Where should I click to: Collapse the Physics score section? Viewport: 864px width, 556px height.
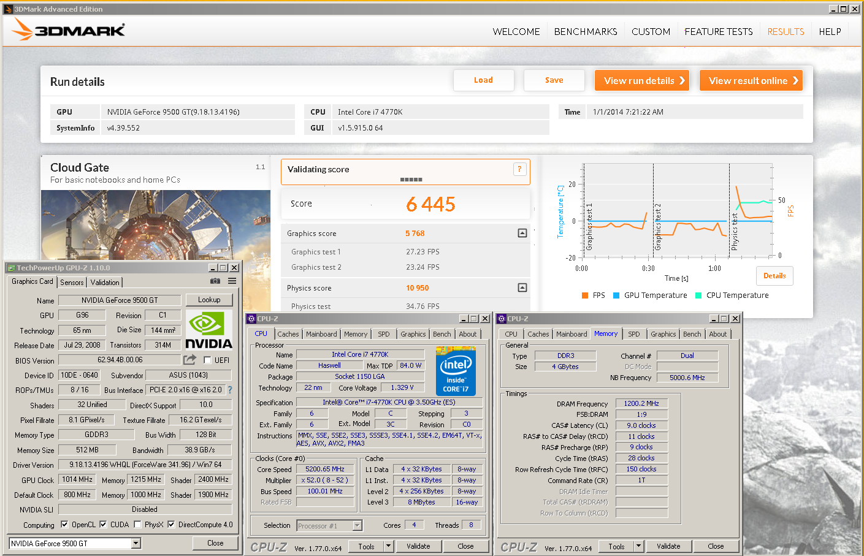click(522, 288)
